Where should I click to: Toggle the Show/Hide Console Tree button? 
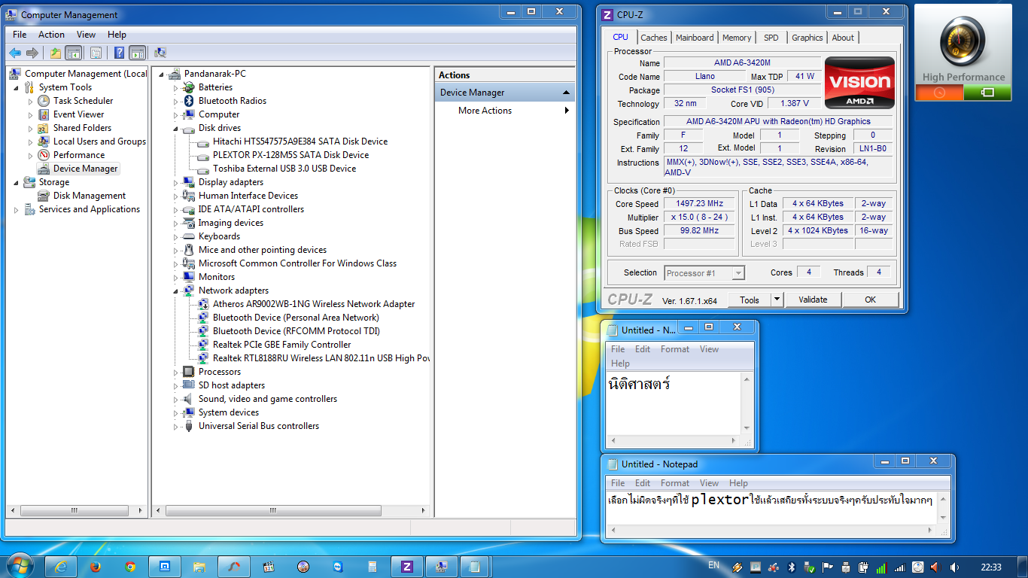click(x=74, y=53)
